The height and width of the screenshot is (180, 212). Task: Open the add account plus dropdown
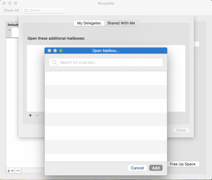[10, 170]
